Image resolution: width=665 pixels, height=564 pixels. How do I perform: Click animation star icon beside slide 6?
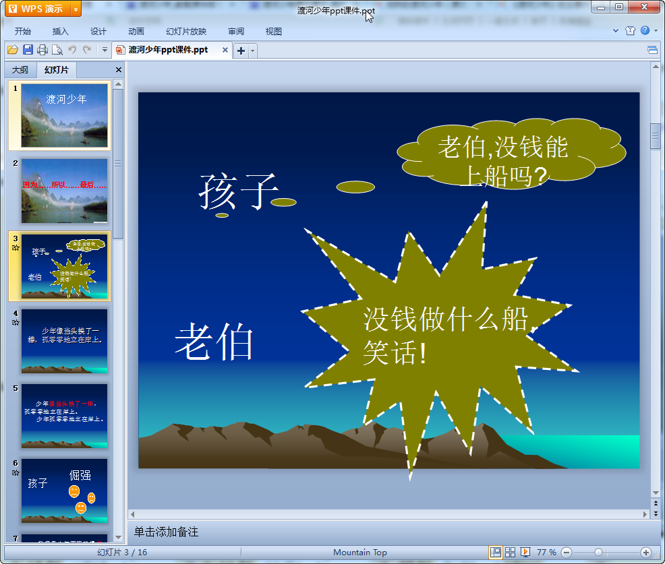click(16, 472)
